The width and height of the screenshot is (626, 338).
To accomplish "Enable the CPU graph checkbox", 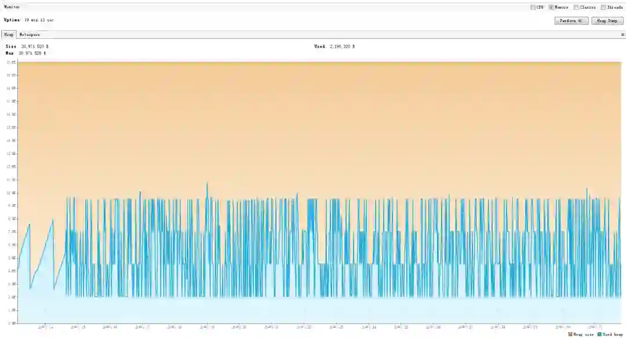I will [533, 7].
